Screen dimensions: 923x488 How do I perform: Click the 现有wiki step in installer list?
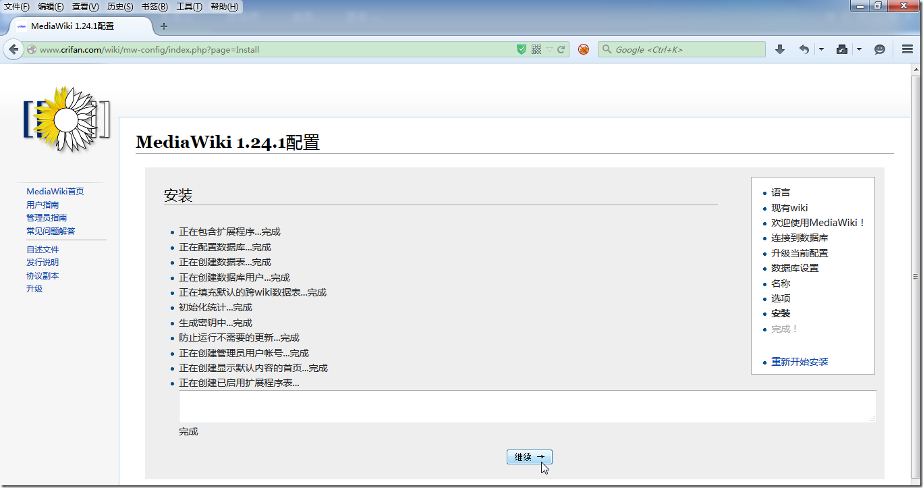click(x=789, y=208)
